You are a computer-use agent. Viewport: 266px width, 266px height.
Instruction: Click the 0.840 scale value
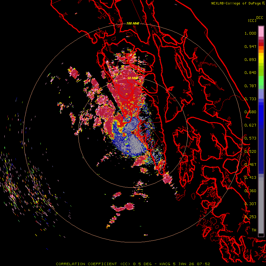(x=250, y=73)
